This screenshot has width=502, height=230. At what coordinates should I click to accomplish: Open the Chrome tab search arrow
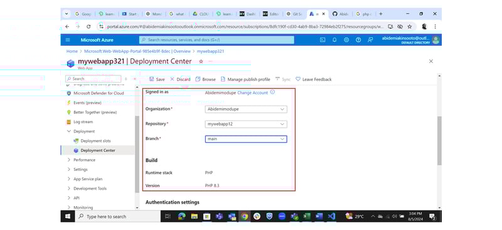67,14
